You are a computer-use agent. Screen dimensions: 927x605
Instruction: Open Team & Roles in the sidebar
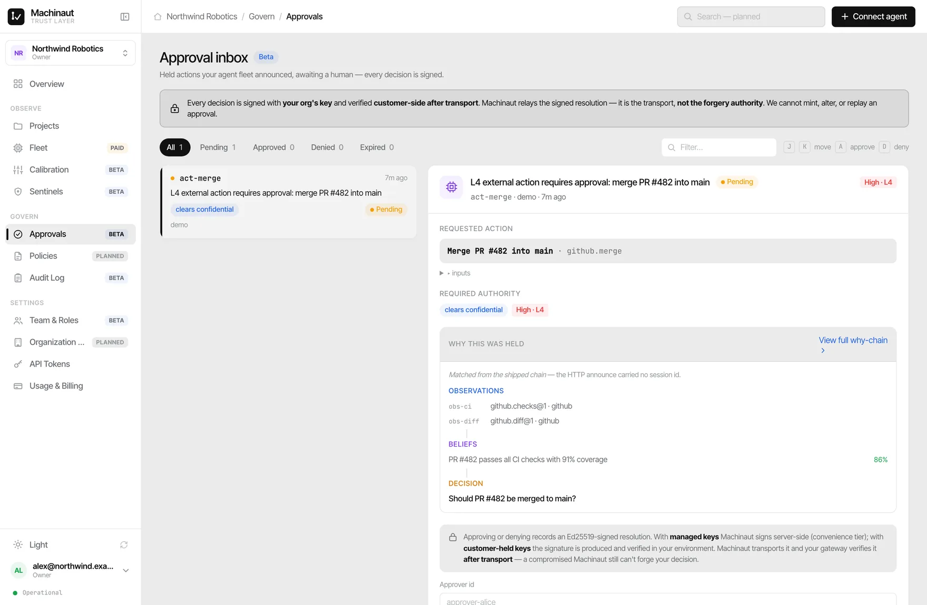click(x=71, y=321)
